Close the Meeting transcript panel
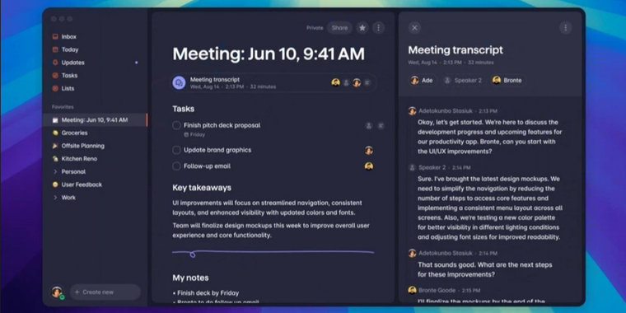Image resolution: width=626 pixels, height=313 pixels. click(x=414, y=27)
